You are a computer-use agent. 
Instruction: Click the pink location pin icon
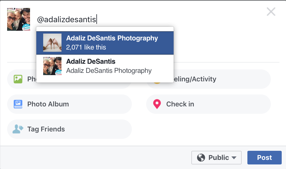157,104
